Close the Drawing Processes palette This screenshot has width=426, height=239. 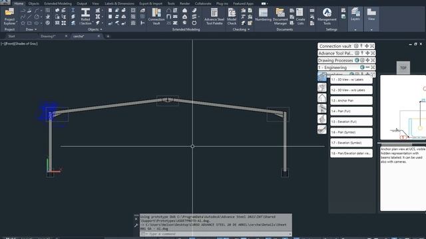click(373, 60)
